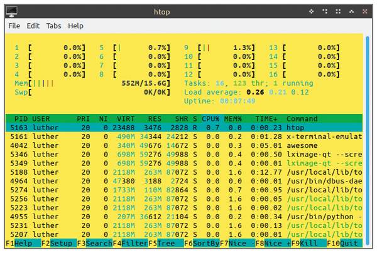377x253 pixels.
Task: Select process row with PID 5274
Action: [x=184, y=190]
